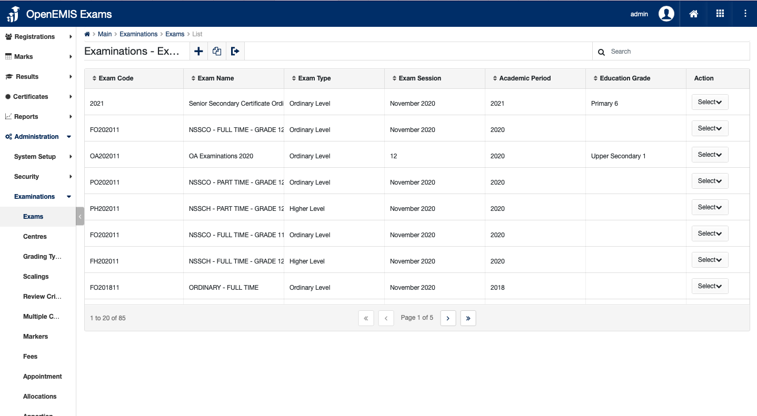Sort by Education Grade column
The height and width of the screenshot is (416, 757).
(x=622, y=78)
